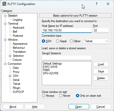This screenshot has height=111, width=114.
Task: Open the Serial category in tree
Action: click(x=16, y=80)
